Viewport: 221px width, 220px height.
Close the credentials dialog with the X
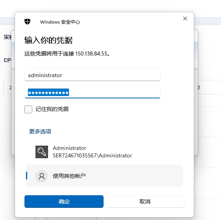(185, 18)
